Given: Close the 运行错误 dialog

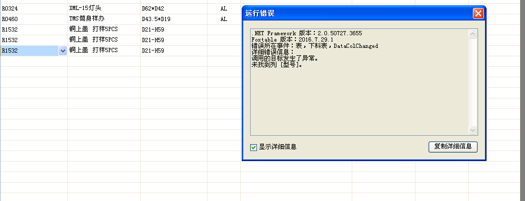Looking at the screenshot, I should point(478,14).
